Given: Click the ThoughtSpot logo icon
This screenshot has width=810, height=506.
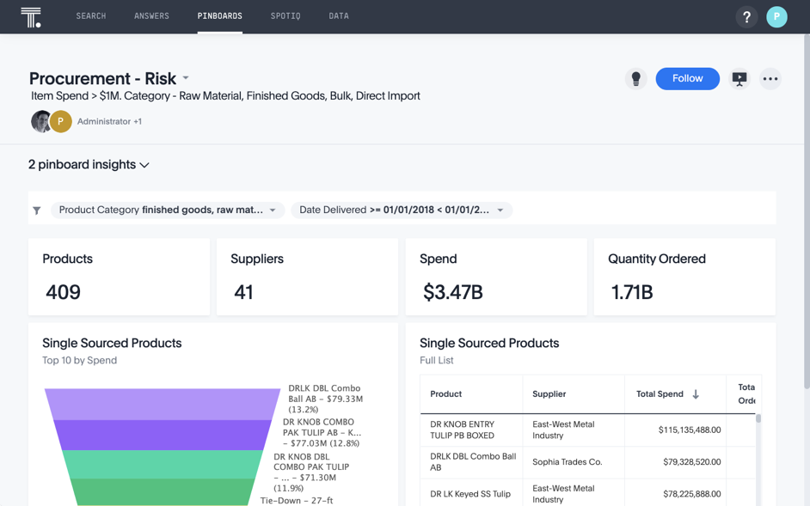Looking at the screenshot, I should click(x=31, y=17).
